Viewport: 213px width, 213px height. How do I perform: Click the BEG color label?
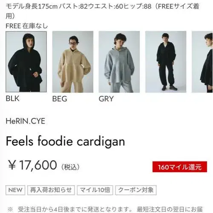[60, 99]
